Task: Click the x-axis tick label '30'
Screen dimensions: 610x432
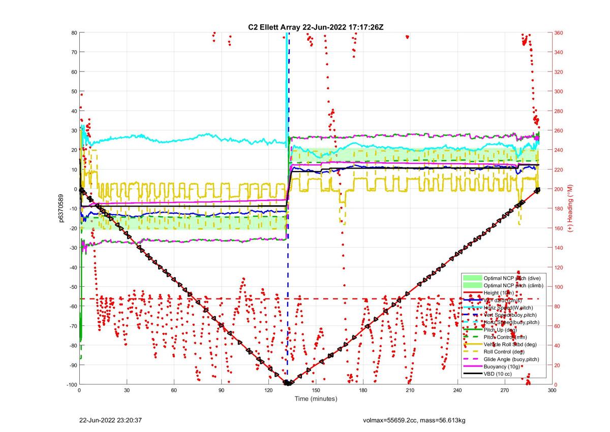Action: (127, 390)
